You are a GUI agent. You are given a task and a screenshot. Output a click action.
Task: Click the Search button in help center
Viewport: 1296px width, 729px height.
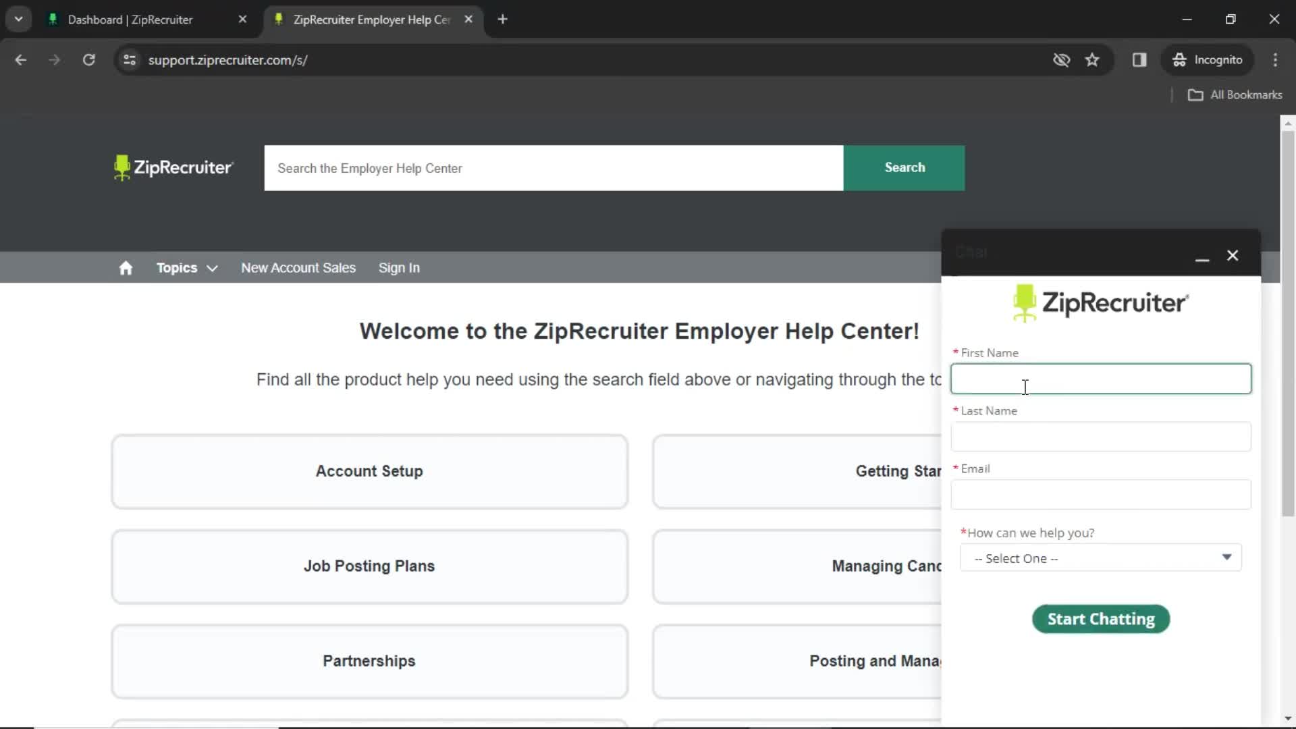(x=905, y=167)
